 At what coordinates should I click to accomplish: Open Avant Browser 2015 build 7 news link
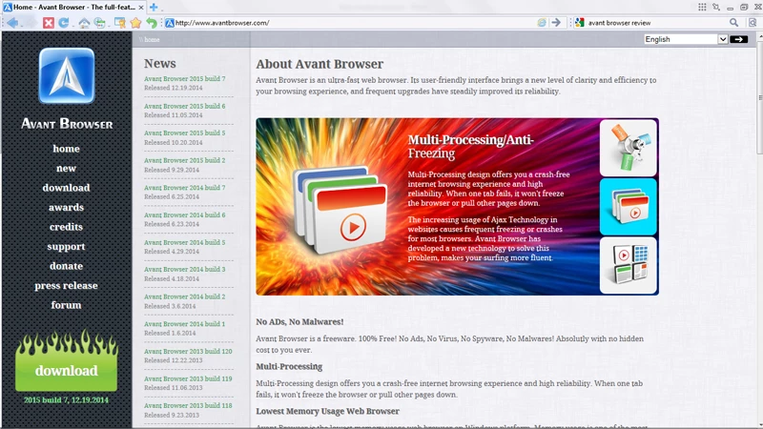coord(184,79)
